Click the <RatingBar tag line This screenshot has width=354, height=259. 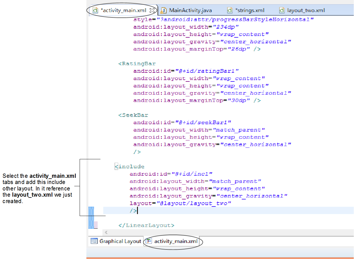[137, 64]
